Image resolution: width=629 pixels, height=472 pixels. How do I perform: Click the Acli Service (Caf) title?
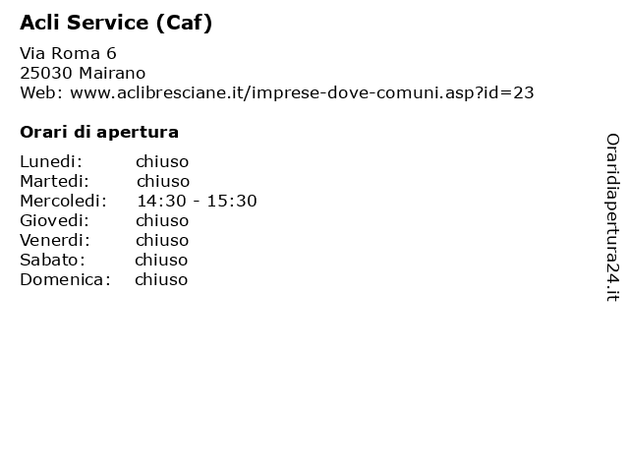click(x=116, y=23)
